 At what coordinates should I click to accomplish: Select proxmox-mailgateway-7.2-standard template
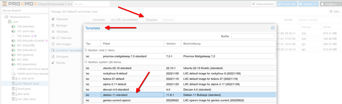click(x=180, y=56)
